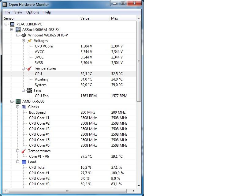The width and height of the screenshot is (235, 196).
Task: Click the Max column header
Action: [x=123, y=18]
